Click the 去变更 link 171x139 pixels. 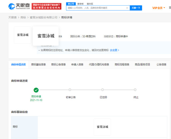click(114, 50)
